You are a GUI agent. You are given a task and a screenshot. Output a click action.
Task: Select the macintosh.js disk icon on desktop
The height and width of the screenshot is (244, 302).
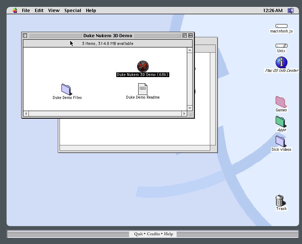point(282,26)
